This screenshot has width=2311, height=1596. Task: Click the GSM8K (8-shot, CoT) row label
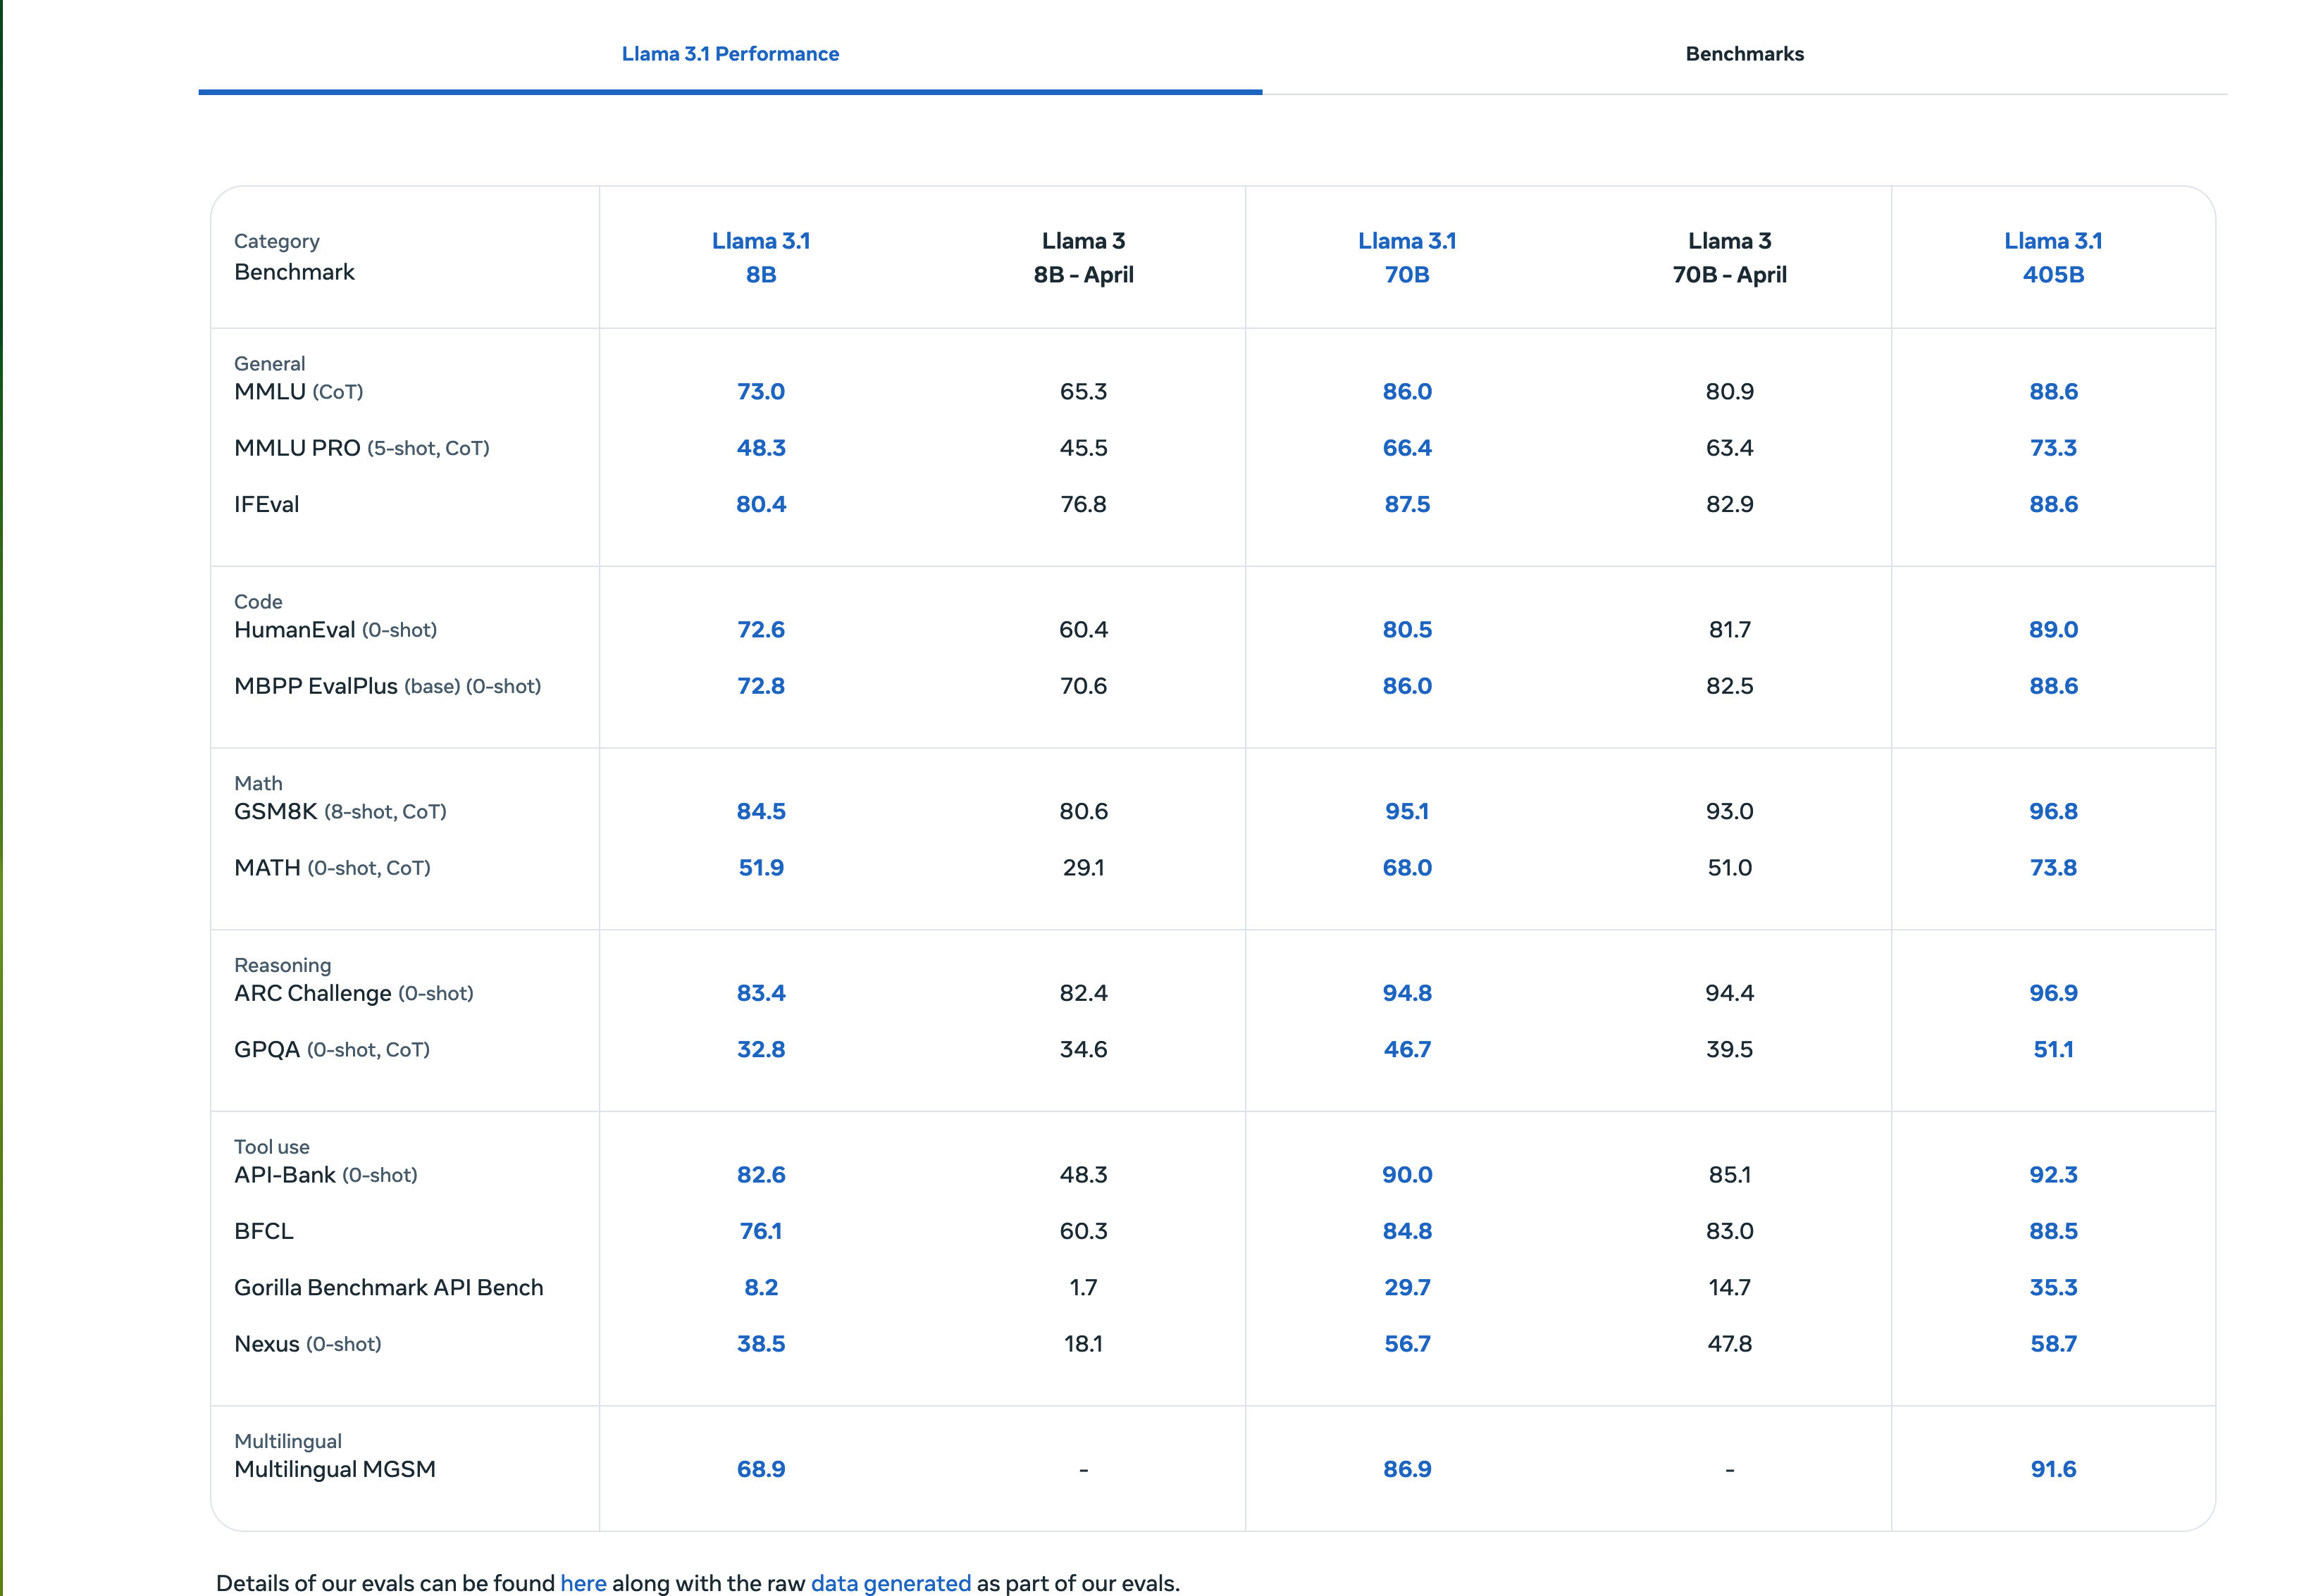tap(340, 811)
